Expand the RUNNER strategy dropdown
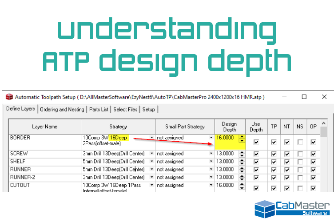The image size is (334, 222). point(151,169)
